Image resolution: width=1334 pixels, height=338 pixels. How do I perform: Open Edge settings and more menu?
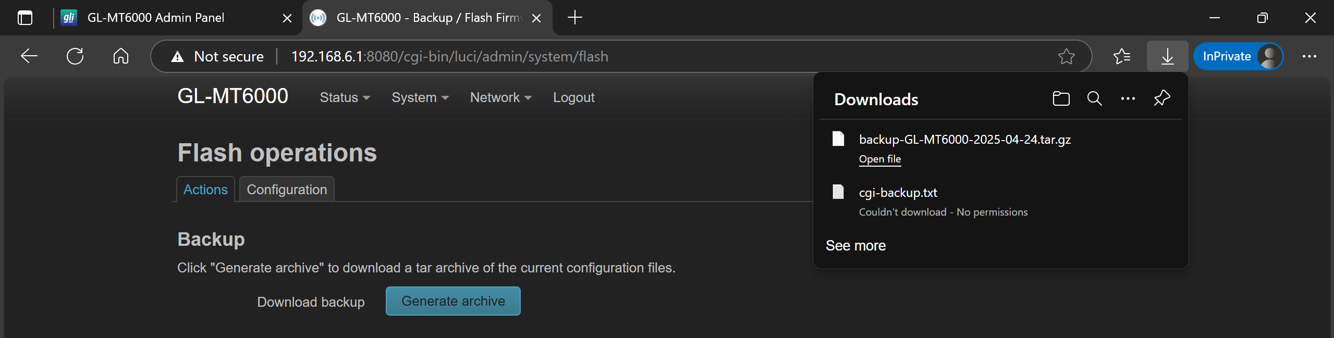[x=1309, y=56]
